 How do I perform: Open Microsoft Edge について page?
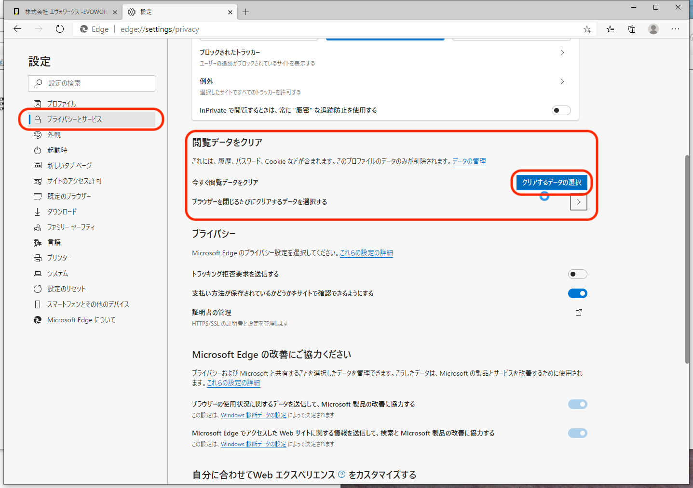pos(92,319)
